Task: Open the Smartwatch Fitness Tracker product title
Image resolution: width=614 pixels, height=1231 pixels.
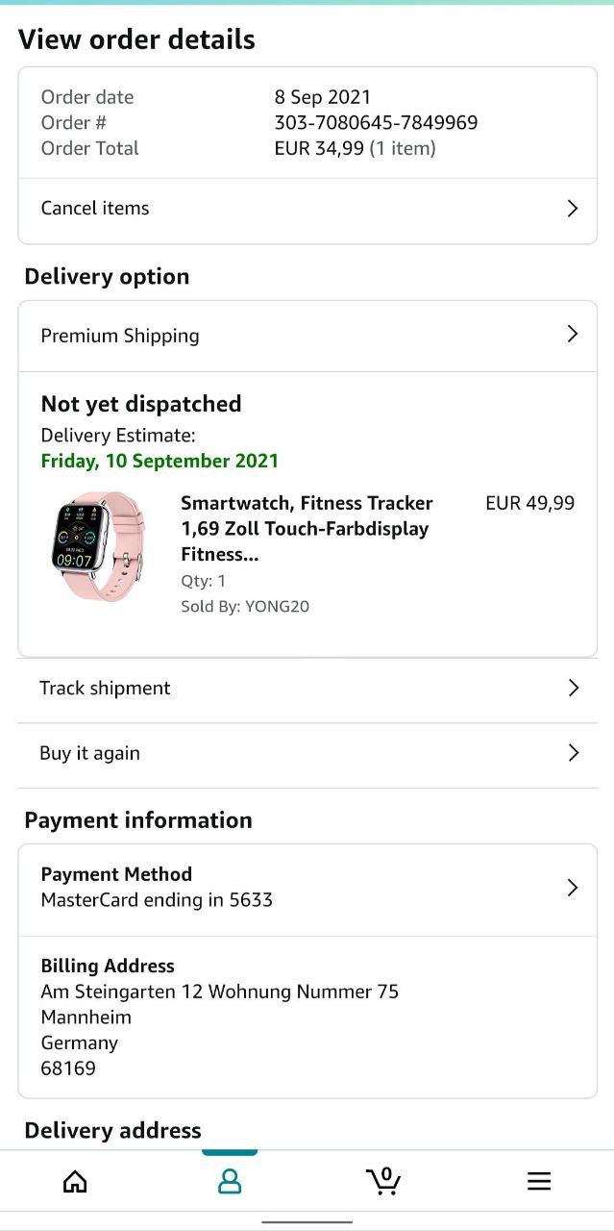Action: click(307, 528)
